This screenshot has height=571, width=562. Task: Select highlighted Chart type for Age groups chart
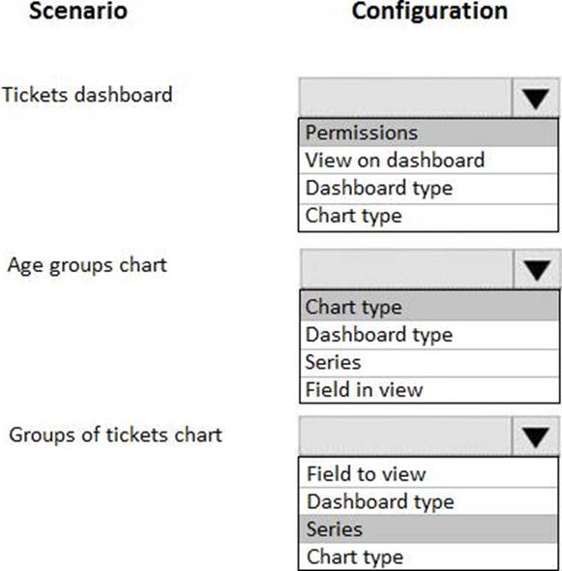pos(429,306)
